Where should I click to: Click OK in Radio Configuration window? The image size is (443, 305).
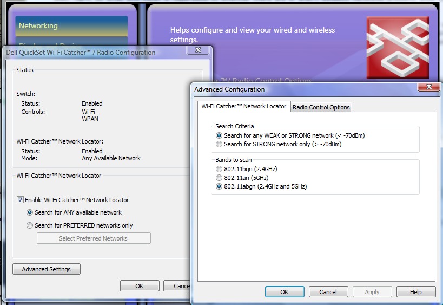[x=140, y=286]
